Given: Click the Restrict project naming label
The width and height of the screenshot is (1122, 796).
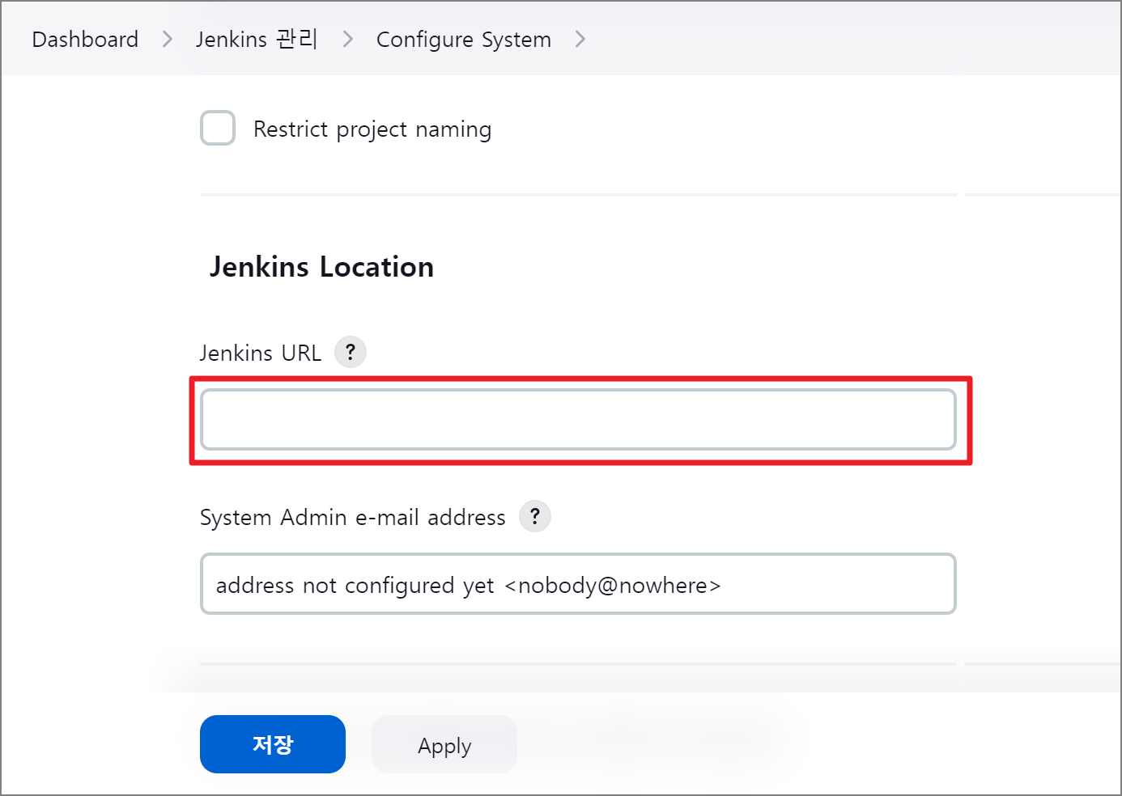Looking at the screenshot, I should point(372,129).
